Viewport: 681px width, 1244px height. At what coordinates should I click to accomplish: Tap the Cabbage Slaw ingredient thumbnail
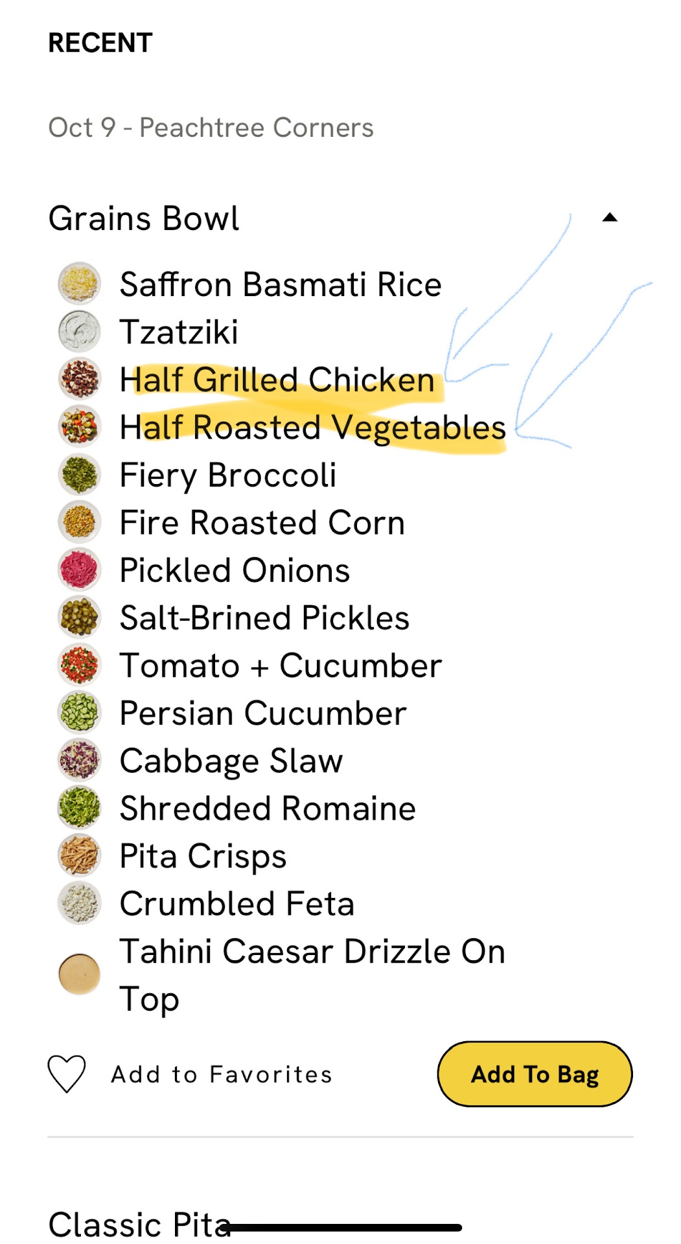pyautogui.click(x=79, y=760)
